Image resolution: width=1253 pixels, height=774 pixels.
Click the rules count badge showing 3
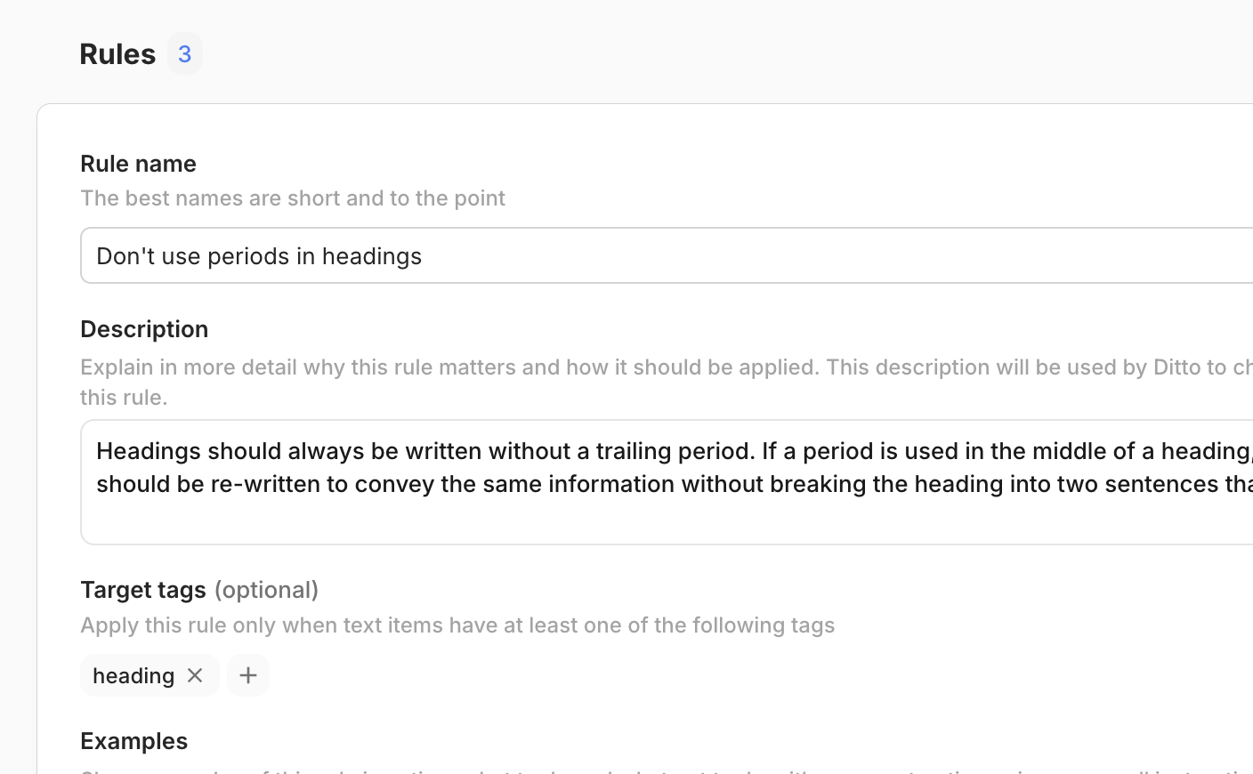(185, 53)
